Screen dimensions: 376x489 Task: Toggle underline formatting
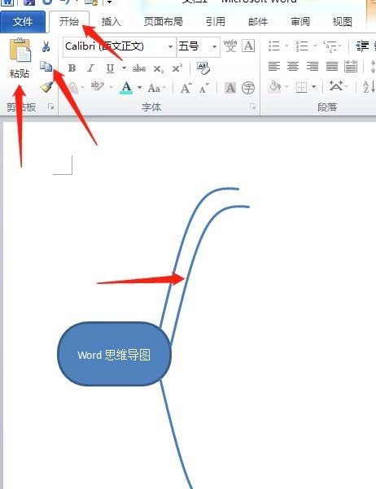pos(110,68)
